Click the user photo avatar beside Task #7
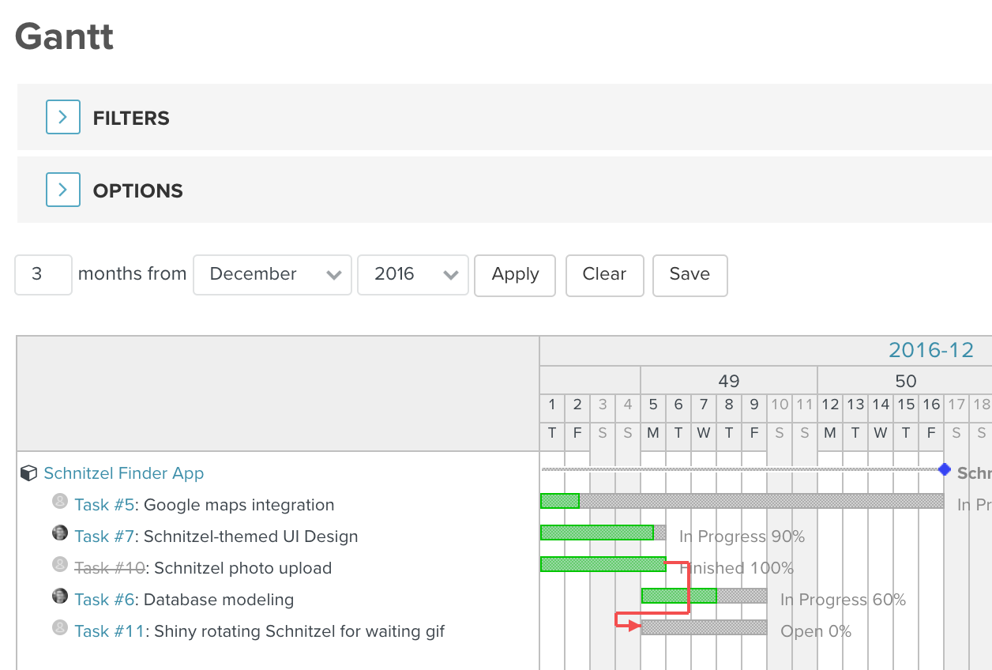The width and height of the screenshot is (992, 670). [60, 533]
